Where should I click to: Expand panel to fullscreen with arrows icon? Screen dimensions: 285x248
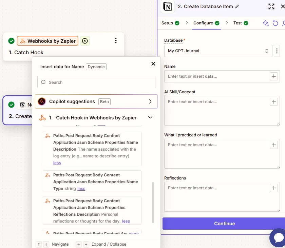pos(271,6)
